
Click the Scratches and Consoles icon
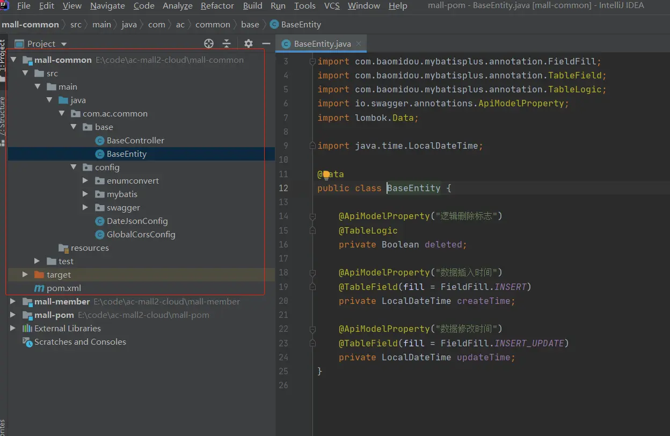[27, 342]
